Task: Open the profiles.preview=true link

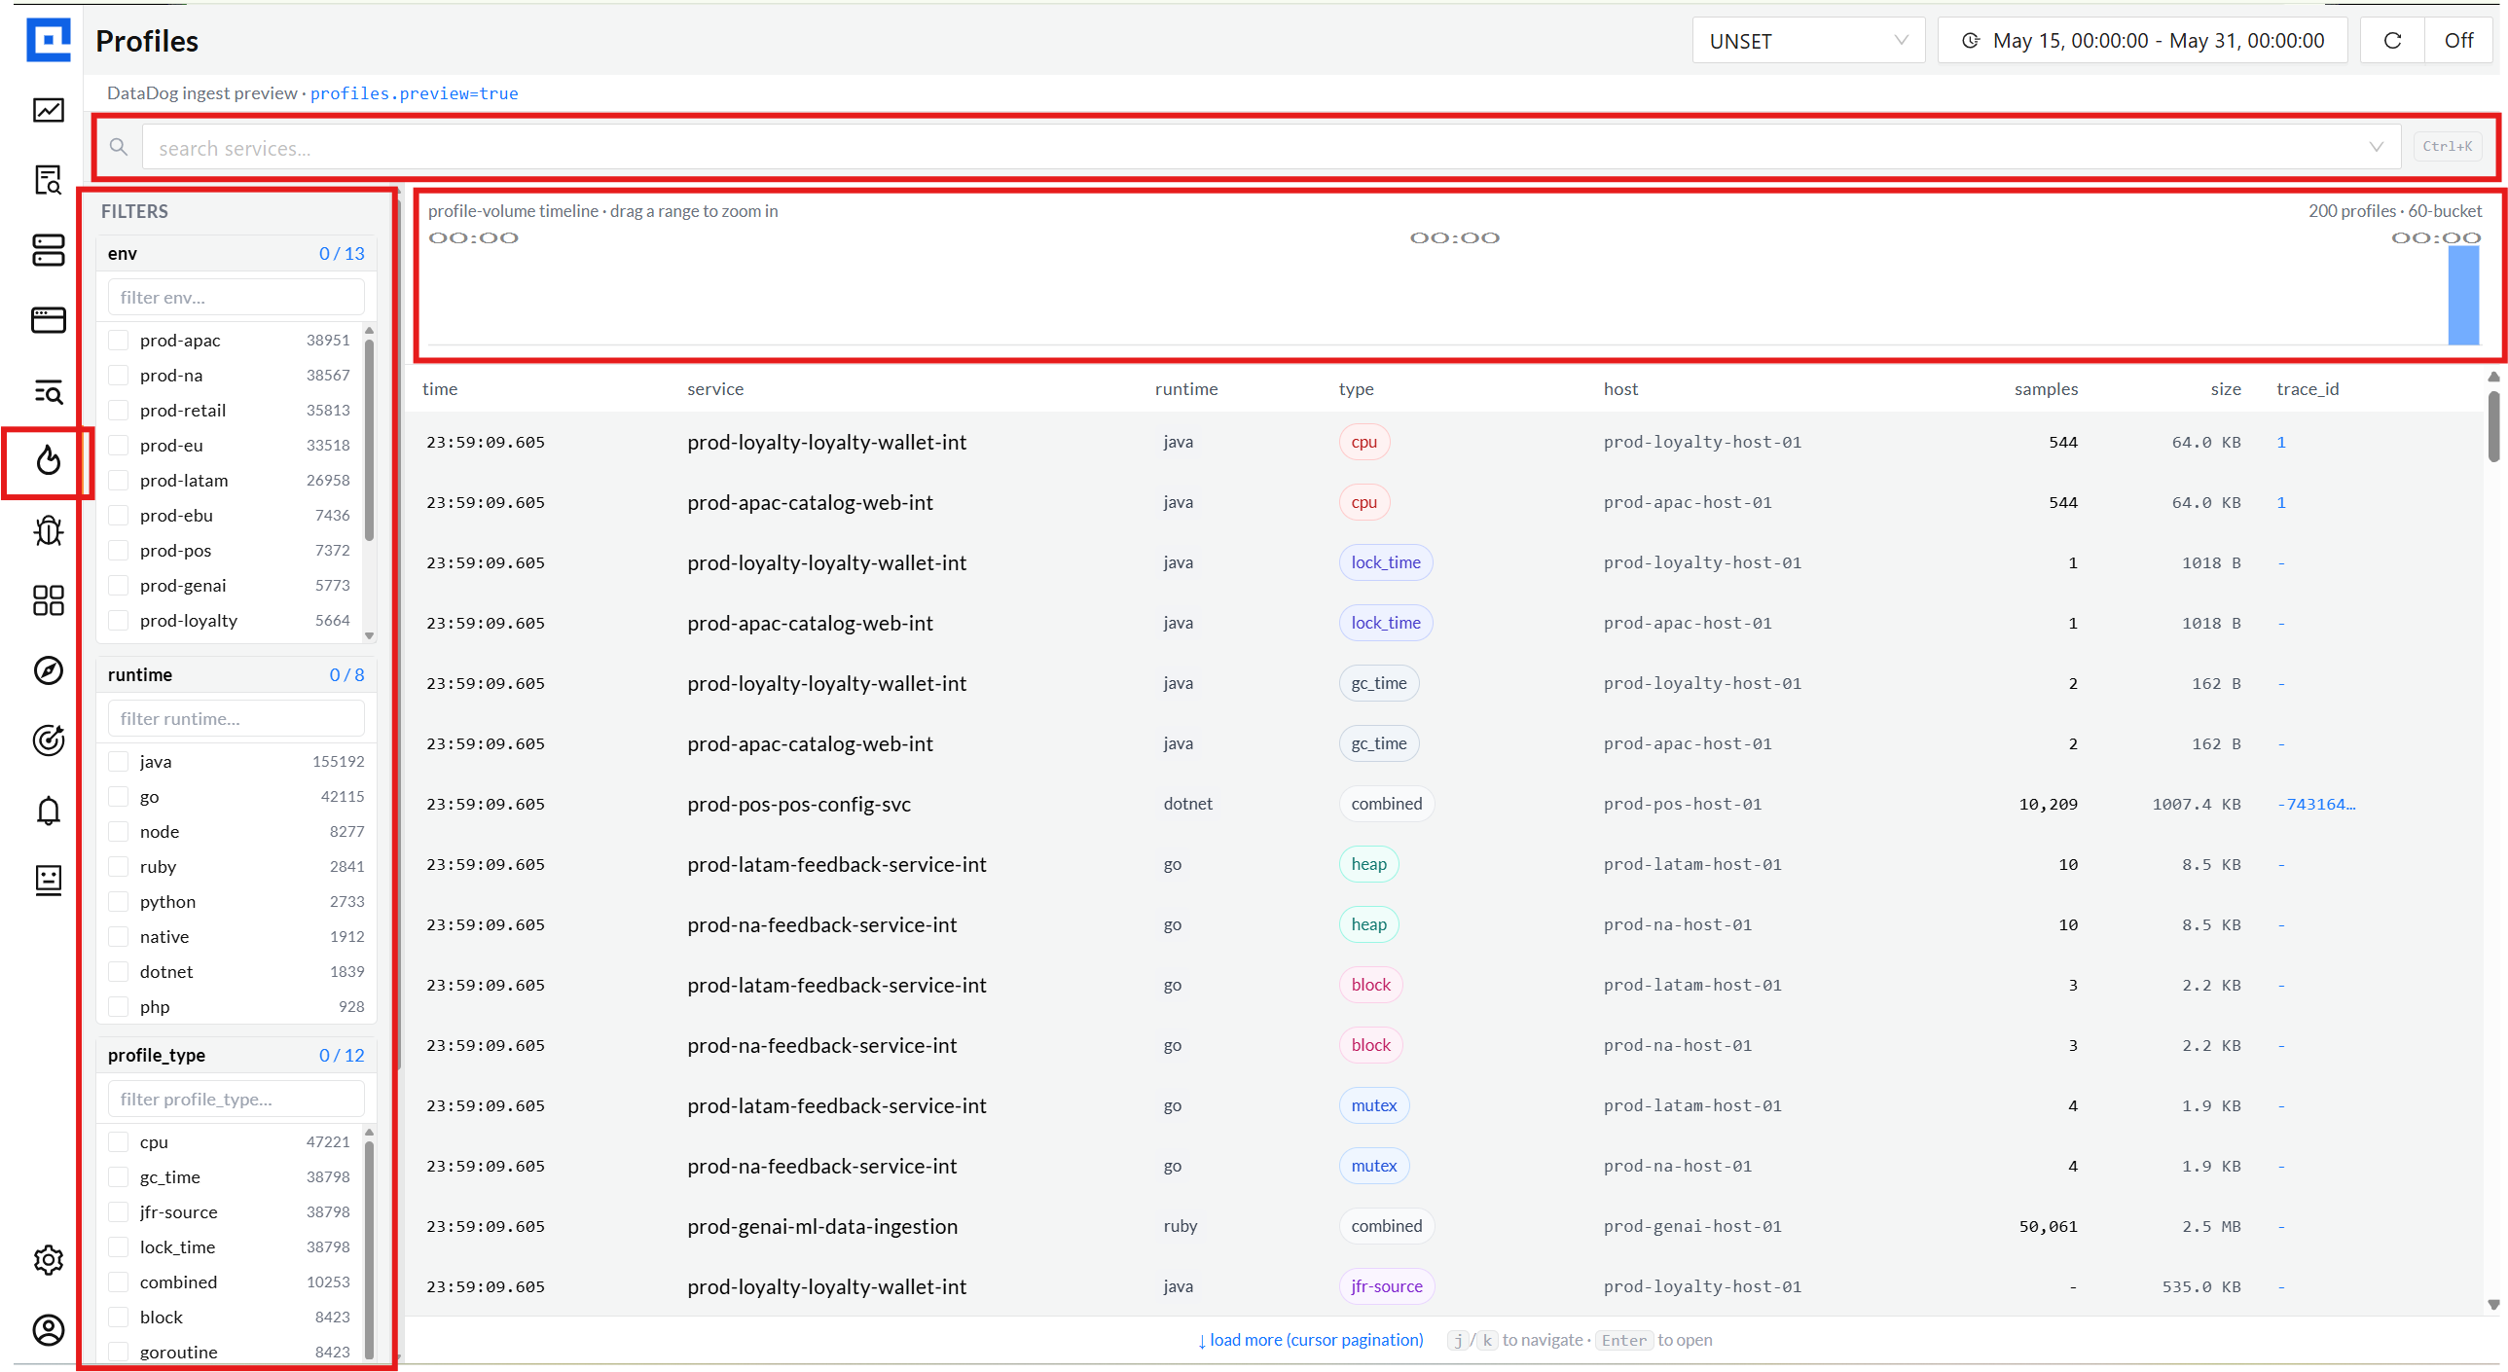Action: [x=414, y=93]
